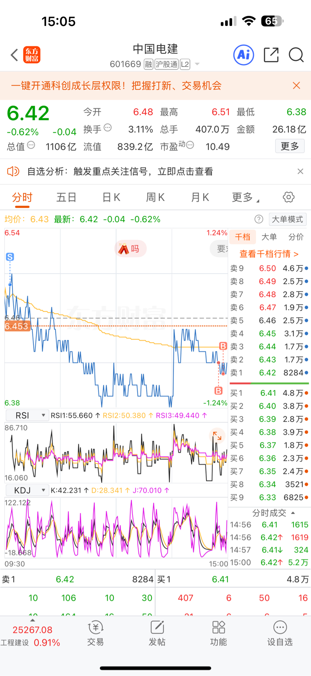The height and width of the screenshot is (676, 311).
Task: Select the 卖5 6.46 order row
Action: [269, 320]
